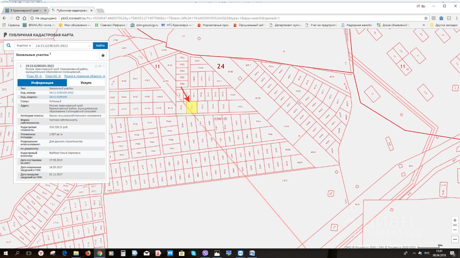
Task: Open the Участки search type dropdown
Action: (x=24, y=46)
